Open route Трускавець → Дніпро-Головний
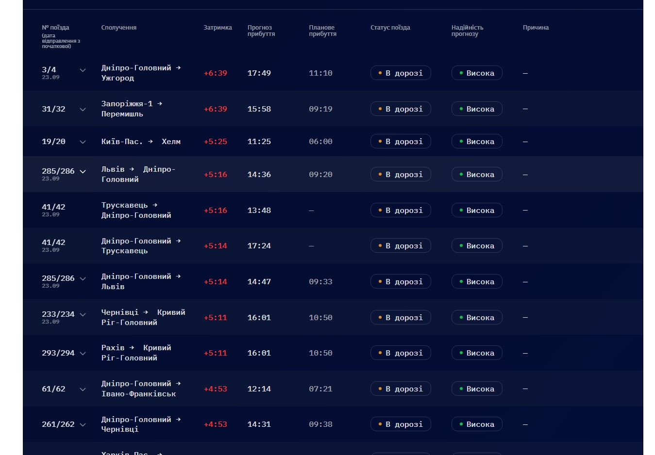This screenshot has width=655, height=455. [x=136, y=210]
